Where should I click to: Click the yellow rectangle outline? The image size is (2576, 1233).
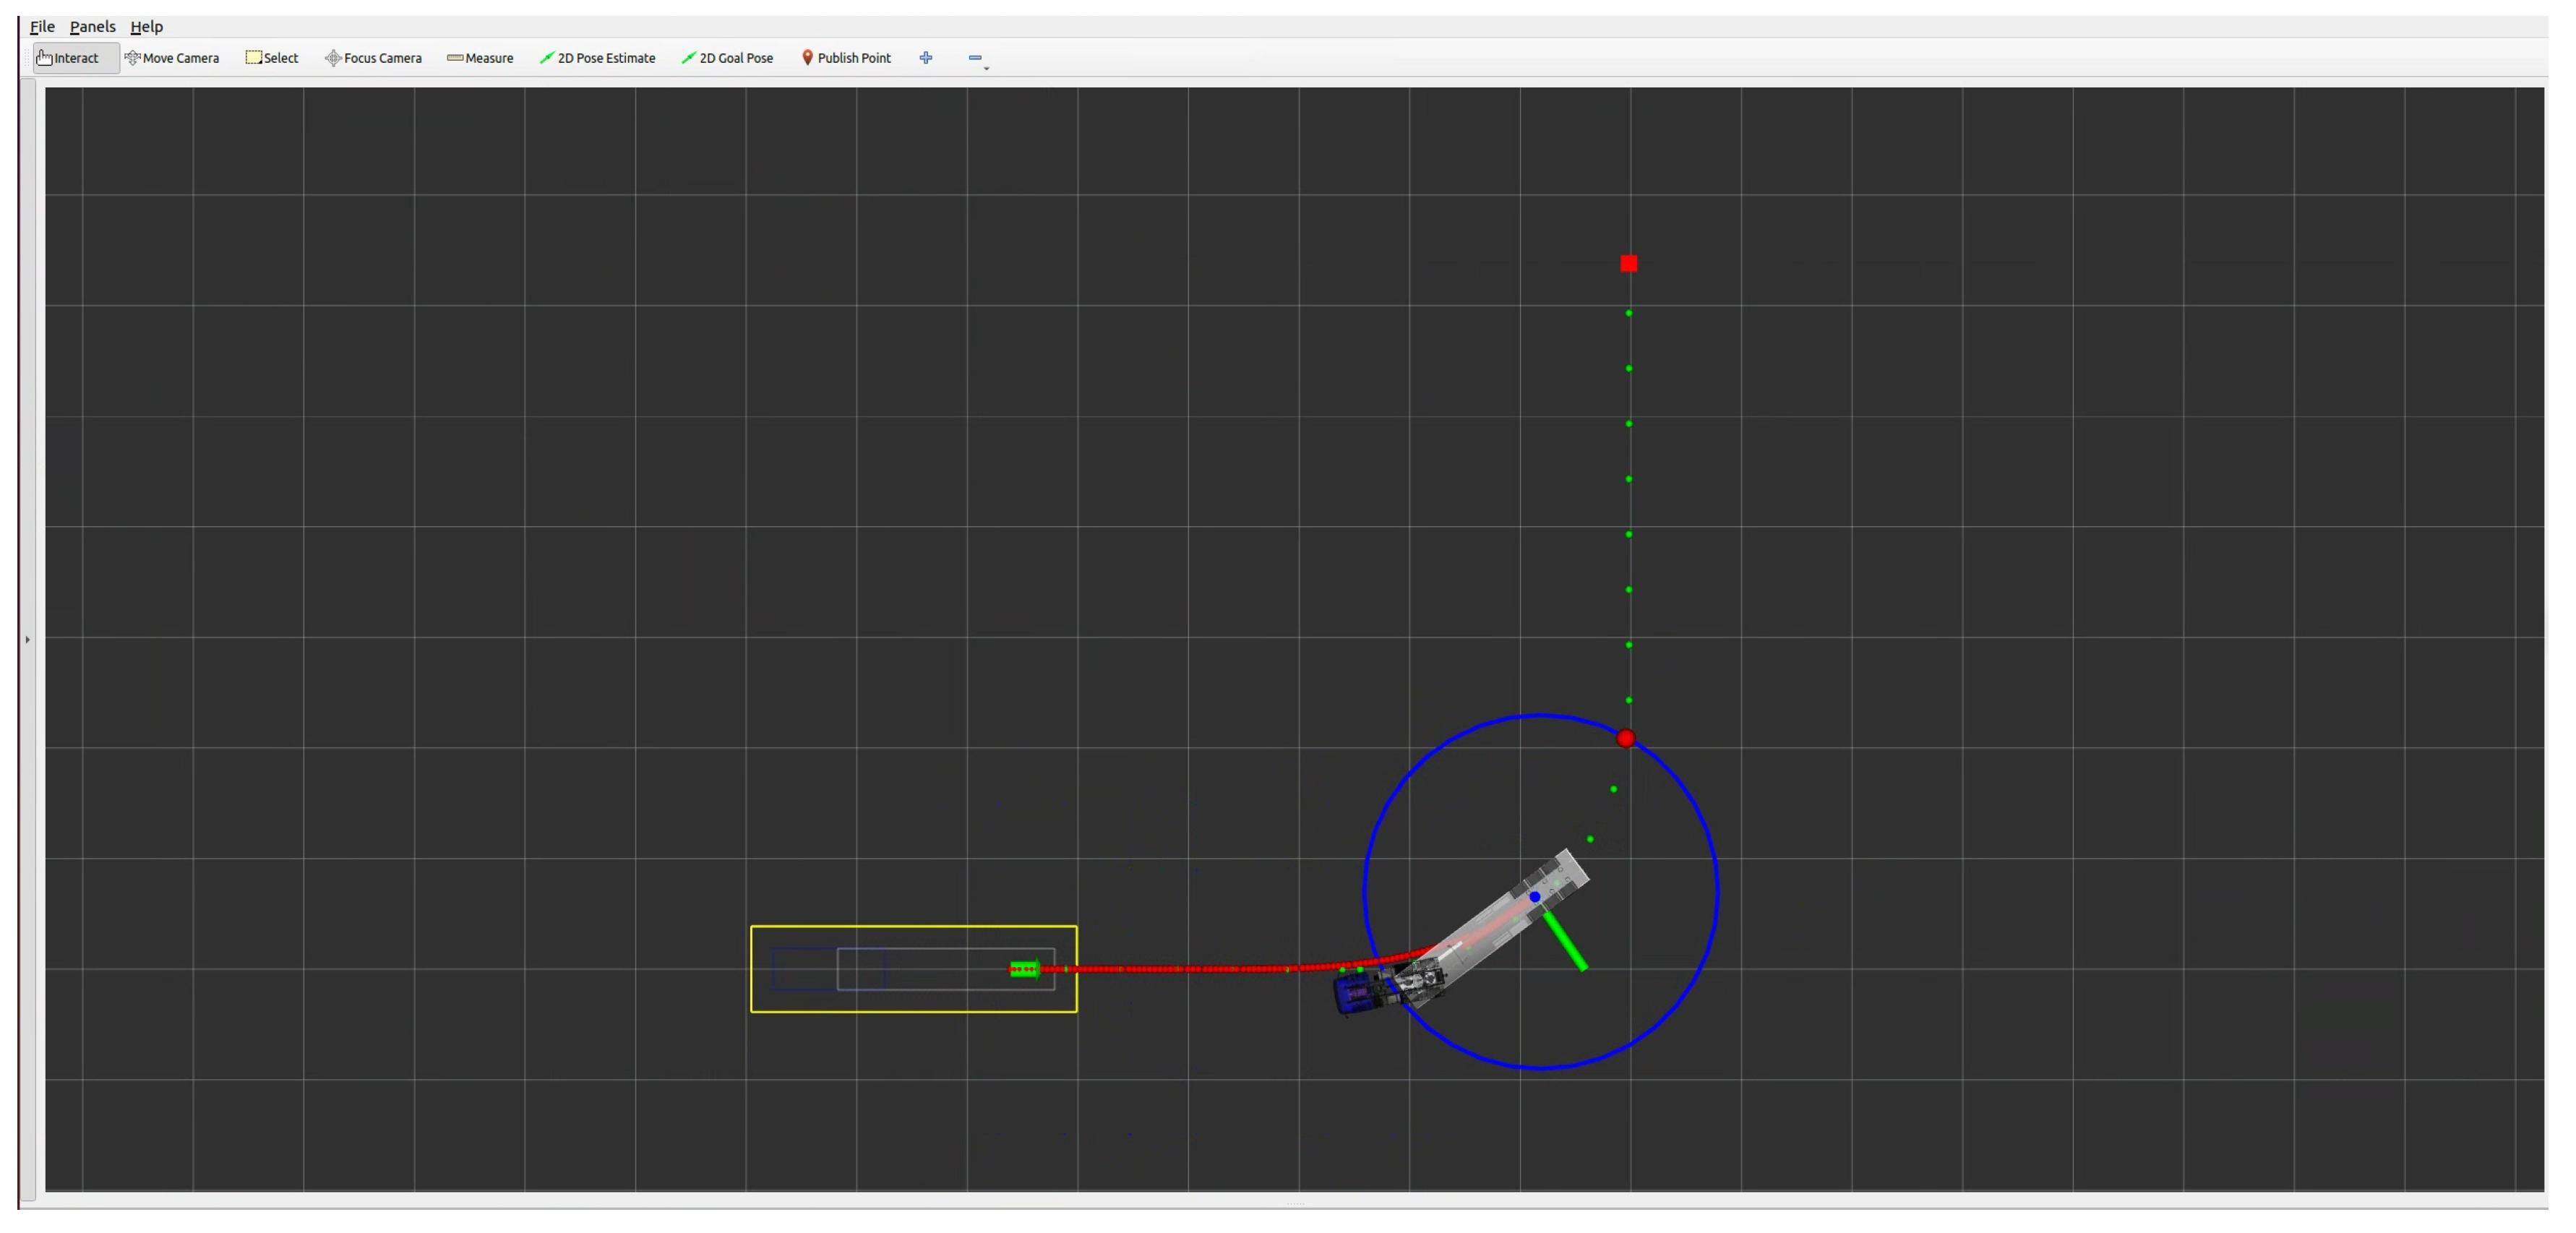[x=913, y=927]
